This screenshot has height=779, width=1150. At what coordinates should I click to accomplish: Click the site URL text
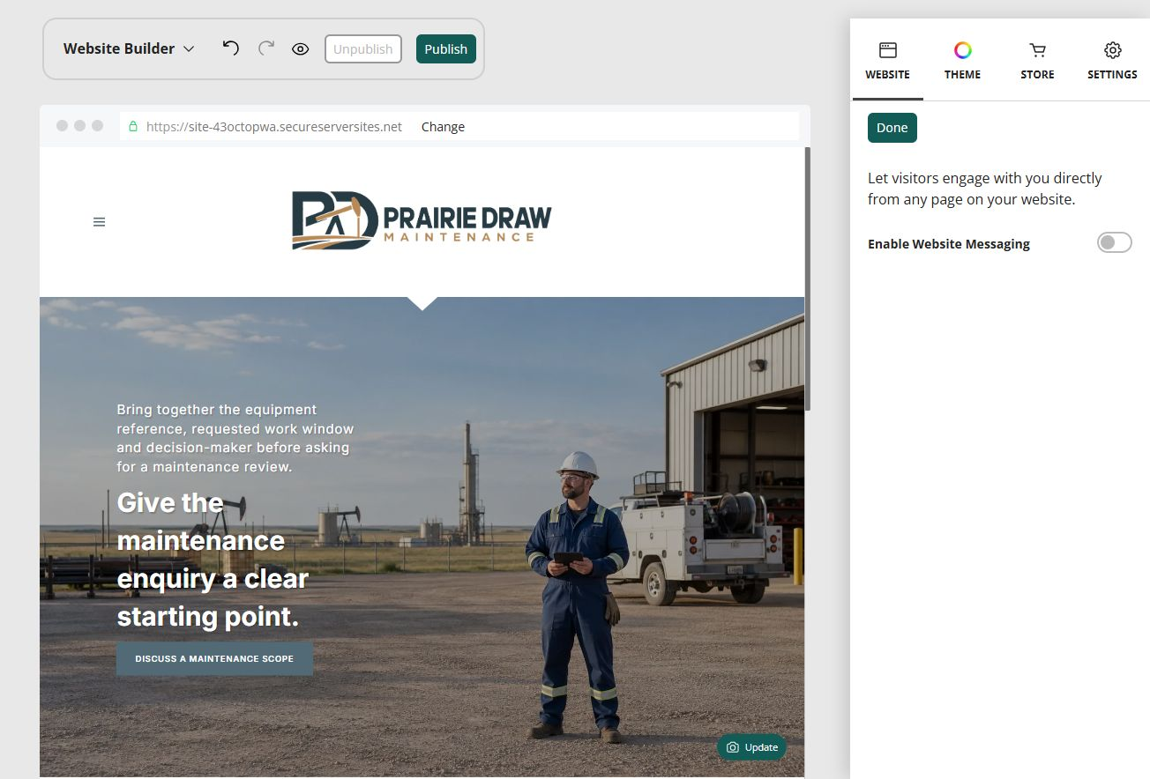[274, 127]
